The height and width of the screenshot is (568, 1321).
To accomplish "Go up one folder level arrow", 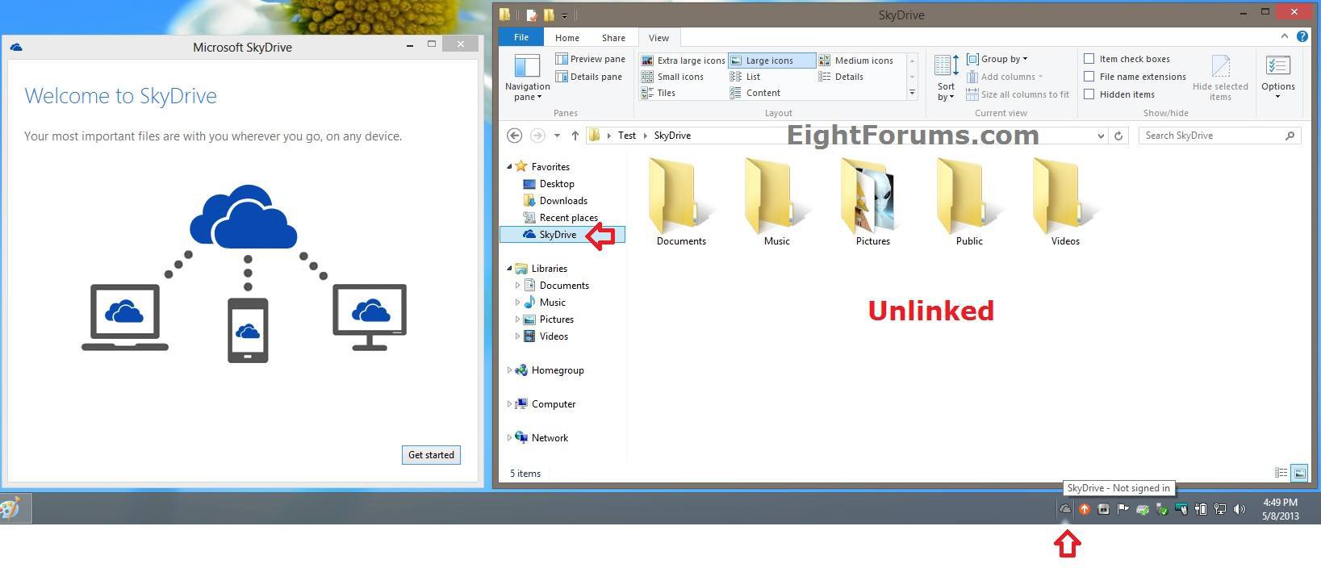I will (575, 136).
